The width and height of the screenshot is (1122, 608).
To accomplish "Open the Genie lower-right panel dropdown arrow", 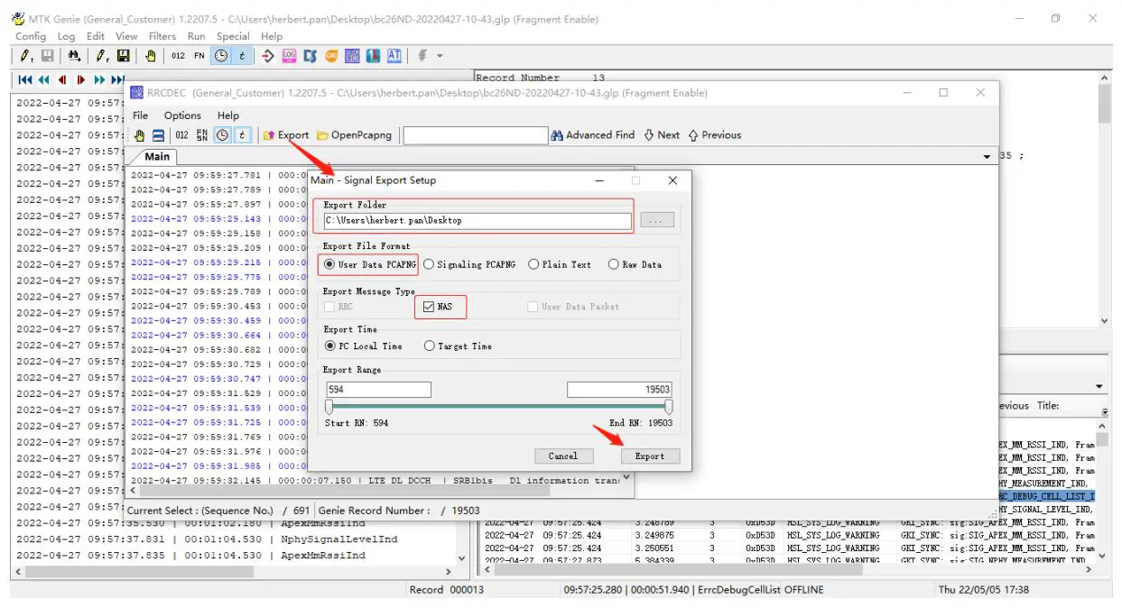I will (1100, 387).
